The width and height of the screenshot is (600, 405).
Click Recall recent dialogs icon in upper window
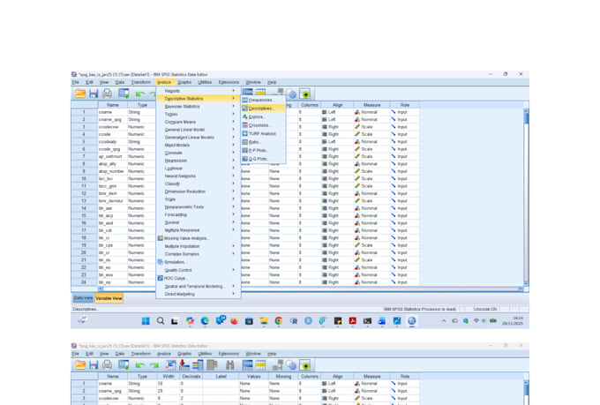(124, 94)
